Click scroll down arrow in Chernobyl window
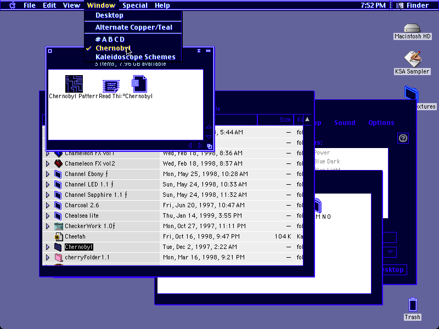439x329 pixels. coord(209,137)
